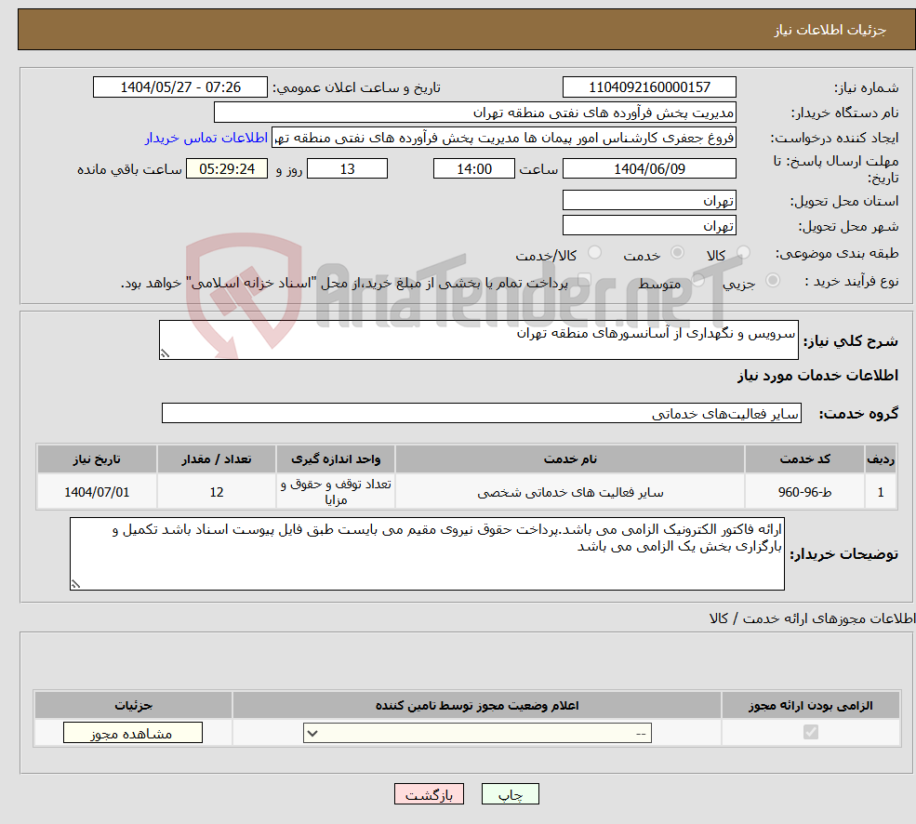The image size is (916, 824).
Task: Click resize handle of توضیحات خریدار textarea
Action: point(75,582)
